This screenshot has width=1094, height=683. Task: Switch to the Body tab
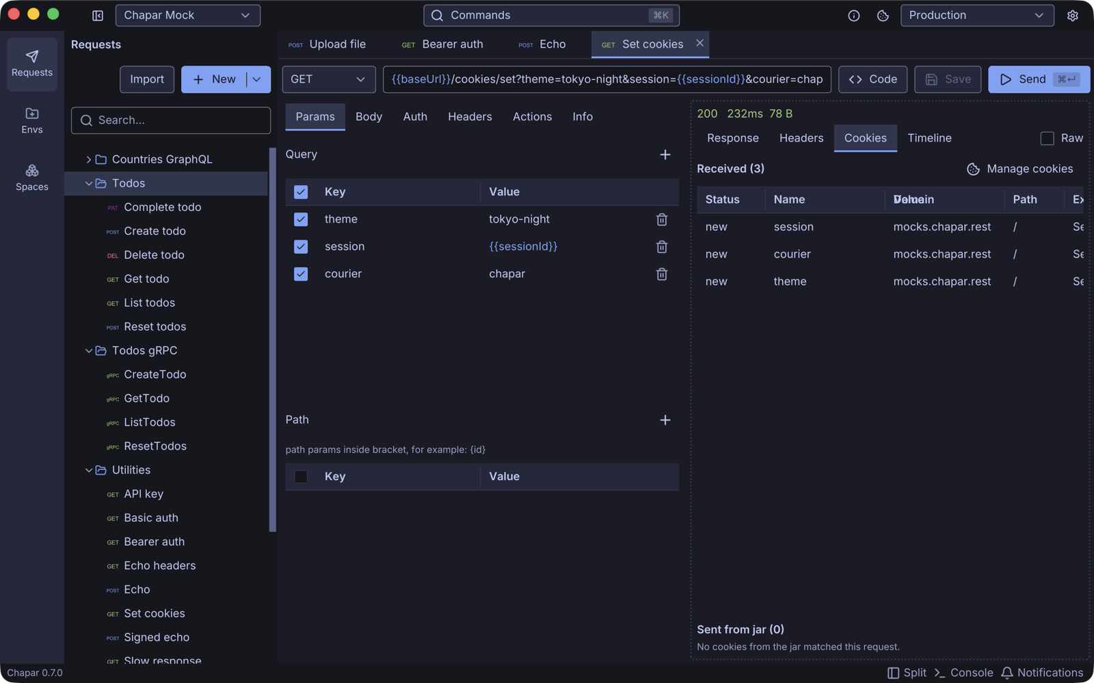369,117
